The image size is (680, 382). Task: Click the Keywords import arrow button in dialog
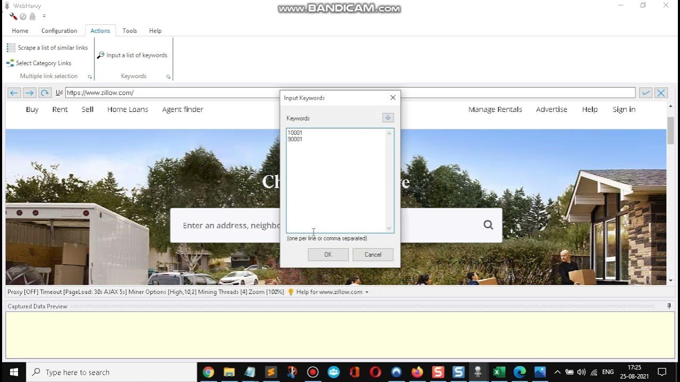click(x=388, y=118)
